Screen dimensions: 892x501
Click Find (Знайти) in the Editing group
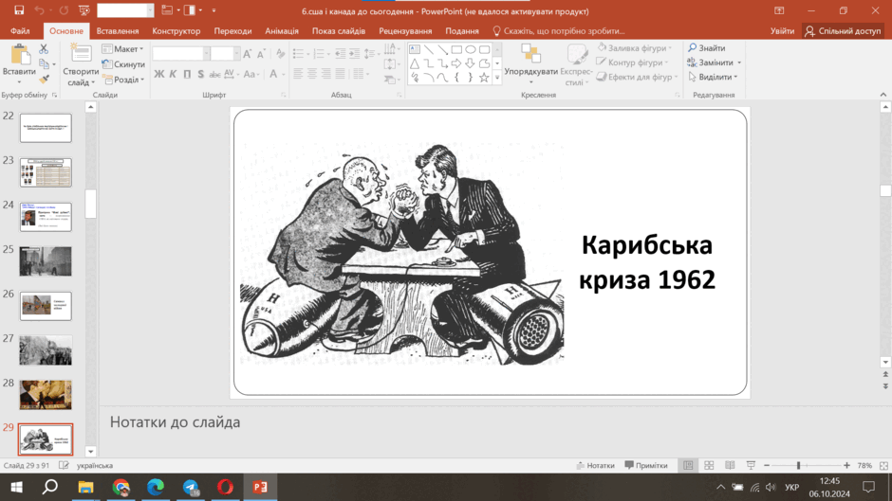pyautogui.click(x=706, y=47)
